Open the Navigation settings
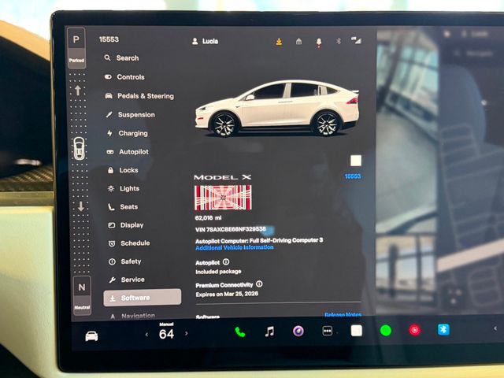 [132, 316]
